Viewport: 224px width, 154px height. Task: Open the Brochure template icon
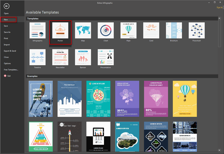(x=174, y=30)
